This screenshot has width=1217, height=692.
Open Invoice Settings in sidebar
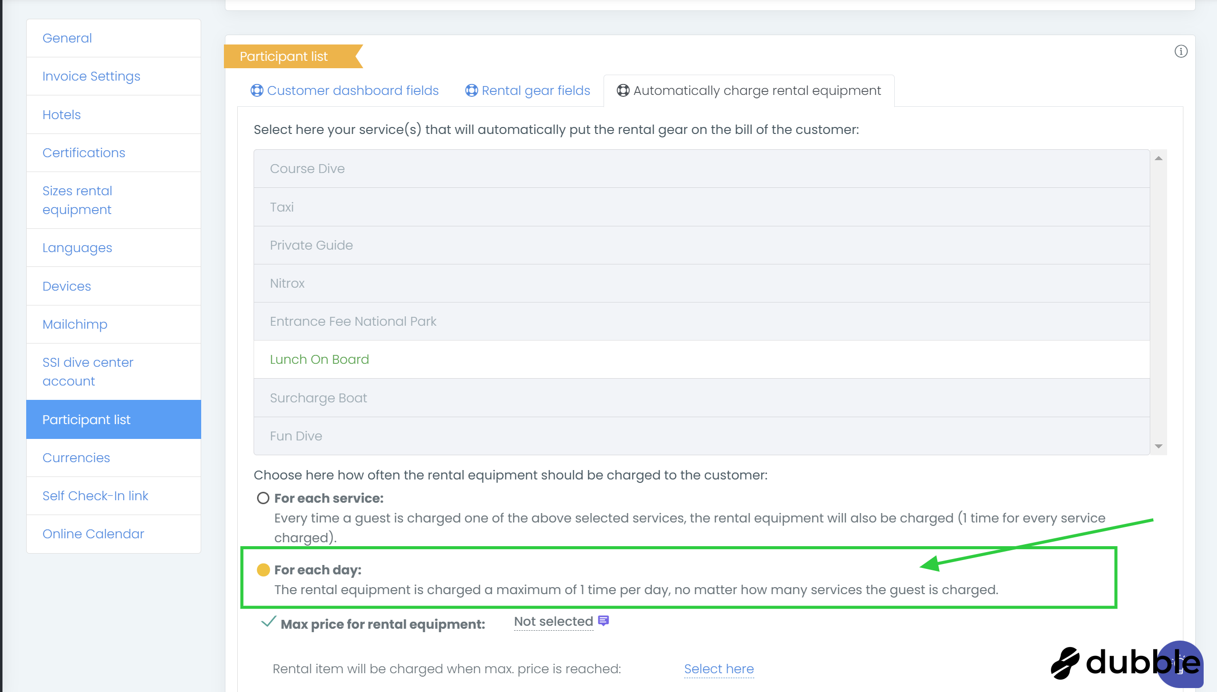tap(91, 76)
